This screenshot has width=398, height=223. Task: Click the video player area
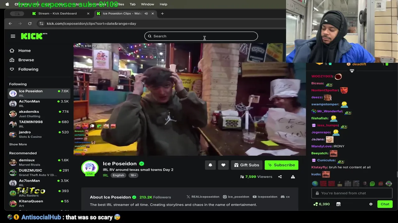point(190,99)
